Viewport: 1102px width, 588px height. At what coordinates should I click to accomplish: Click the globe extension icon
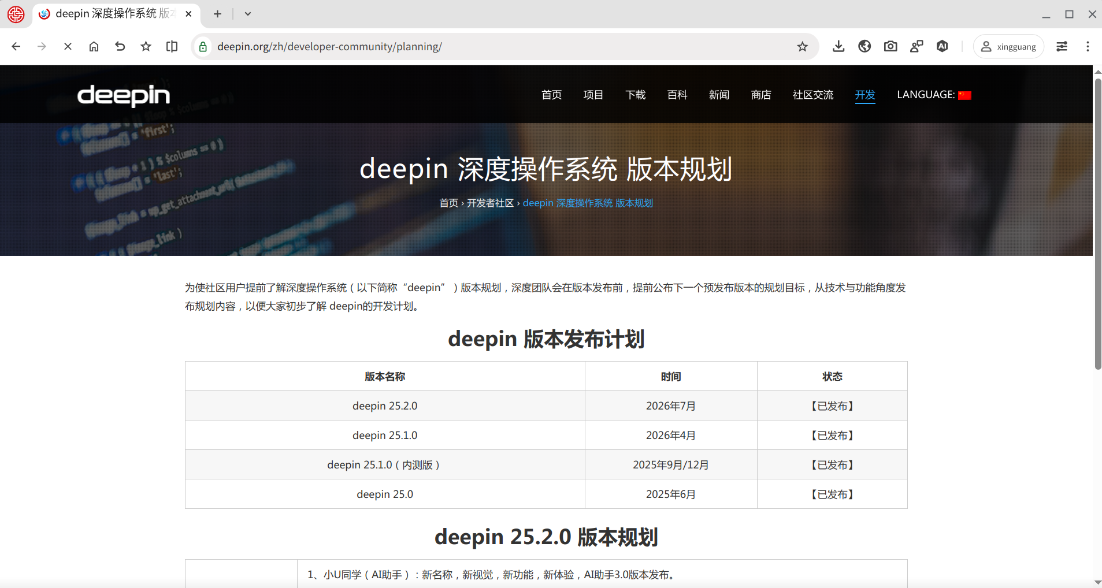[x=864, y=46]
